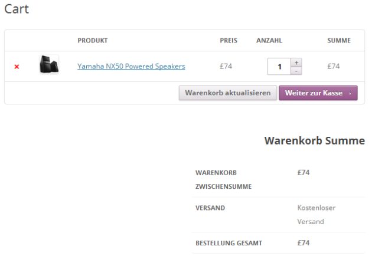The width and height of the screenshot is (372, 266).
Task: Select the Warenkorb Summe heading
Action: pos(315,141)
